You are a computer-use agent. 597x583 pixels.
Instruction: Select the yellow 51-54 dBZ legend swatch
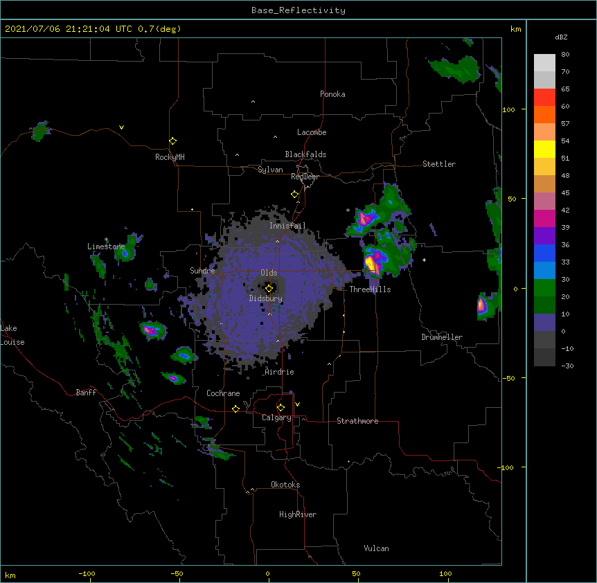click(544, 149)
